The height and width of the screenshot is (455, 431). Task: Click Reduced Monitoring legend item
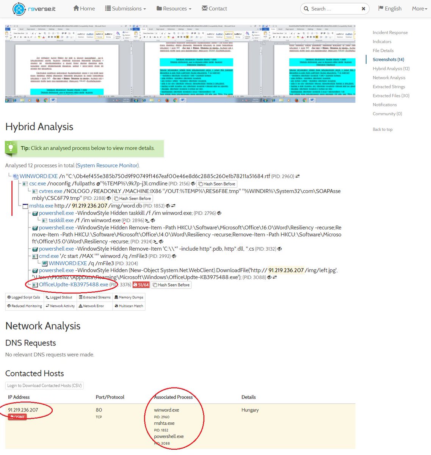(x=24, y=306)
